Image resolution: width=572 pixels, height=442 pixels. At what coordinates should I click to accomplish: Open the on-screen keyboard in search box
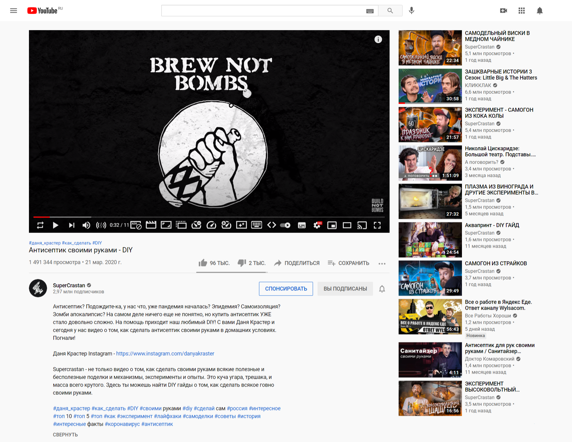tap(370, 11)
